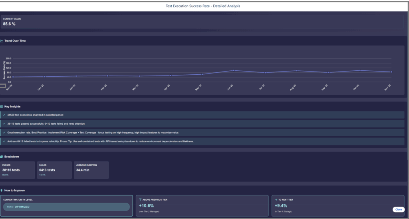Click the checkmark beside 44529 test executions insight

(x=4, y=115)
